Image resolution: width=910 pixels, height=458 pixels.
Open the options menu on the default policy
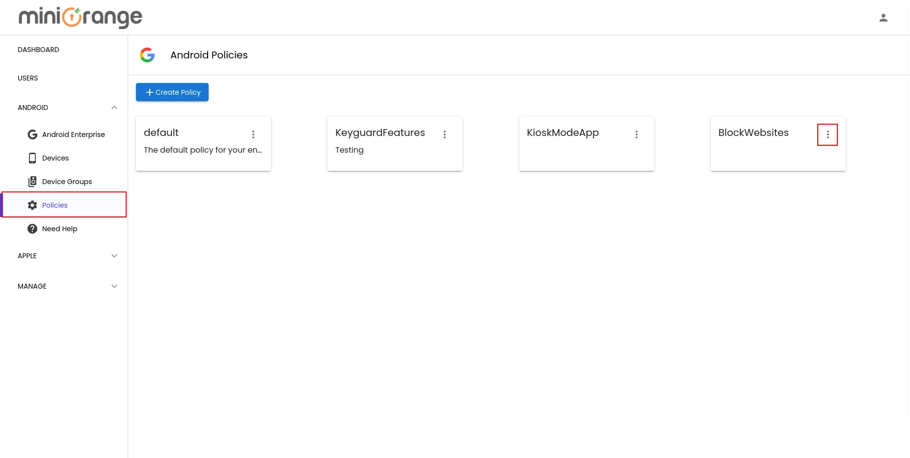coord(253,134)
